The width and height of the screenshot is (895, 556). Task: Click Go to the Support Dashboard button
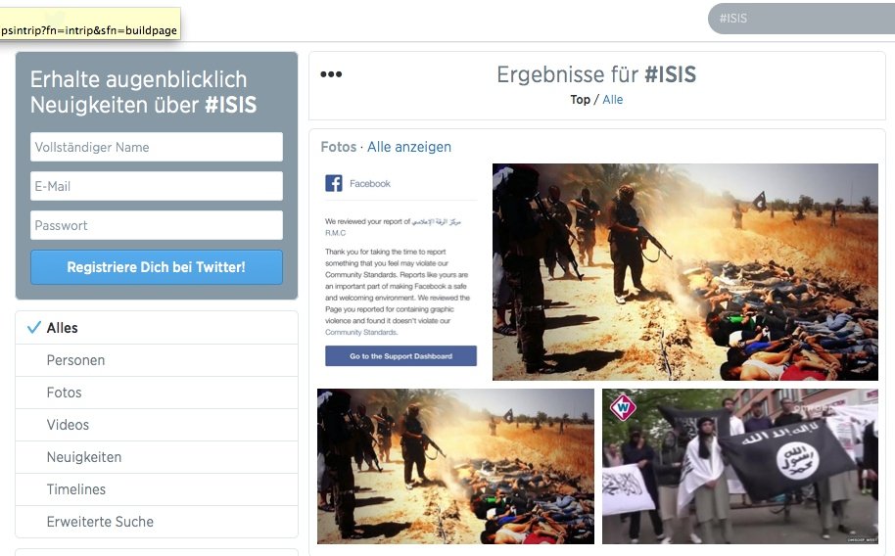[400, 355]
